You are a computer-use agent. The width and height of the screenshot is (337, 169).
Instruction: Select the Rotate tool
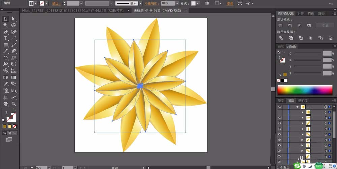(6, 58)
